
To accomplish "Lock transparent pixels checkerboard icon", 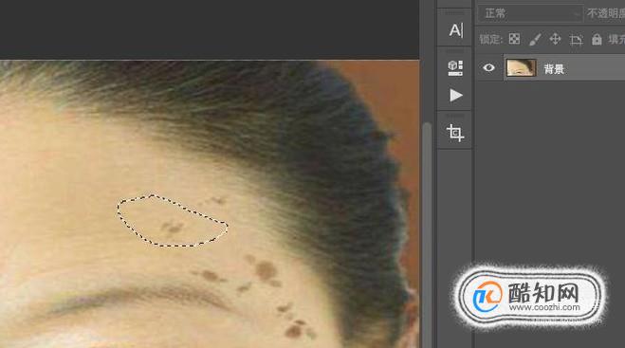I will tap(514, 39).
